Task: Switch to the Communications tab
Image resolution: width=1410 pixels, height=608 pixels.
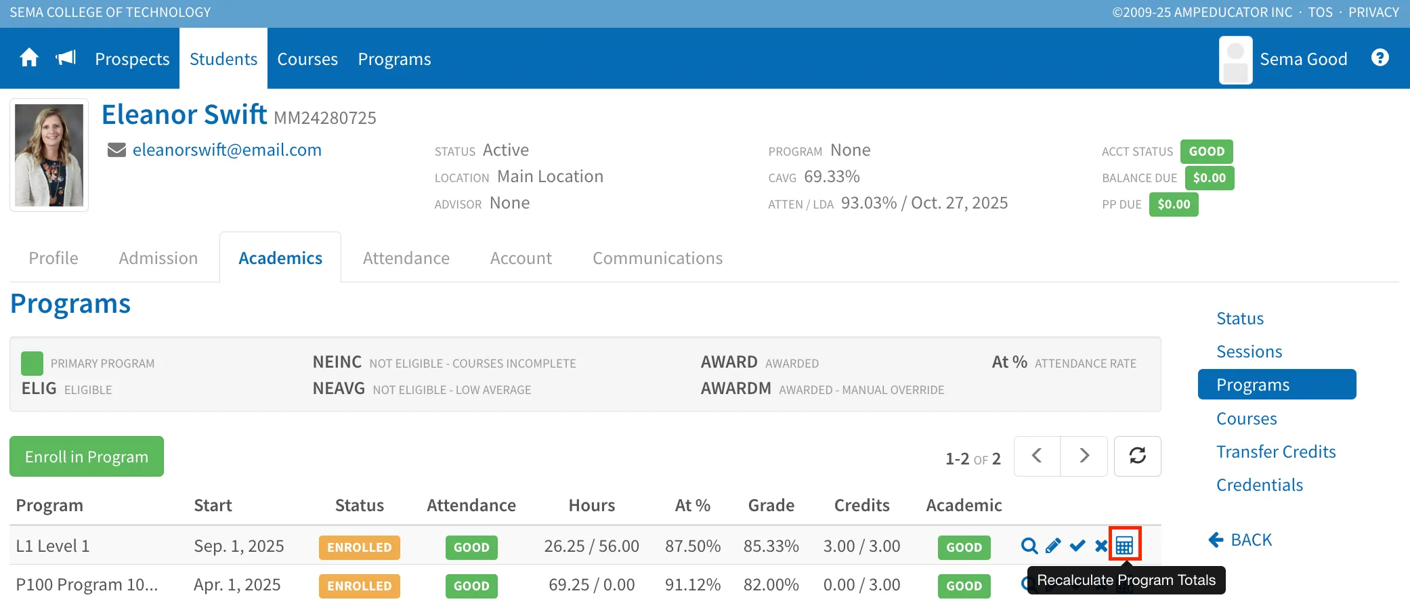Action: pyautogui.click(x=658, y=258)
